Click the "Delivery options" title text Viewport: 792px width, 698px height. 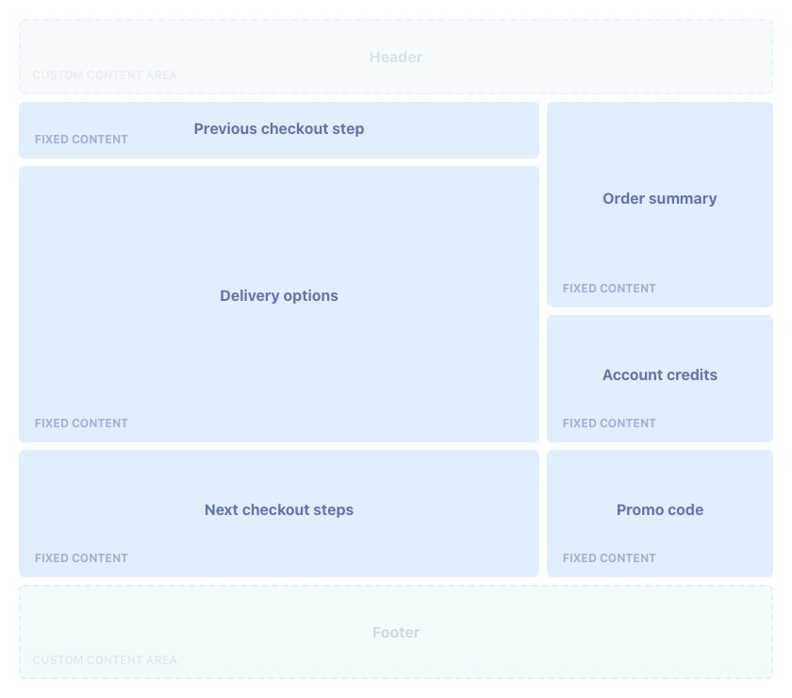(279, 296)
